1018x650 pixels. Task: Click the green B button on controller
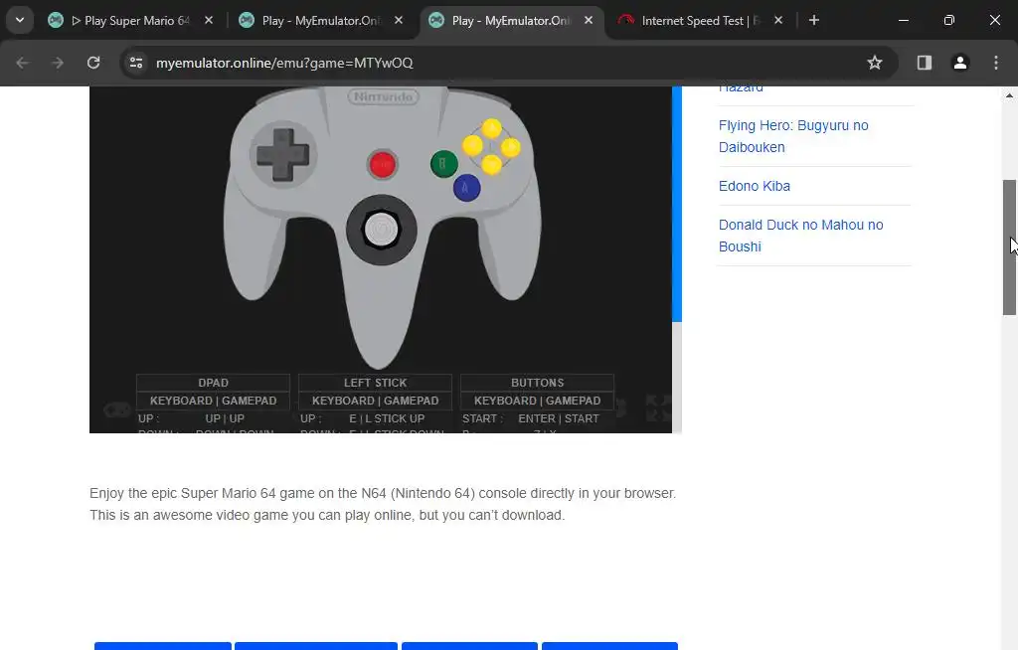pyautogui.click(x=444, y=163)
